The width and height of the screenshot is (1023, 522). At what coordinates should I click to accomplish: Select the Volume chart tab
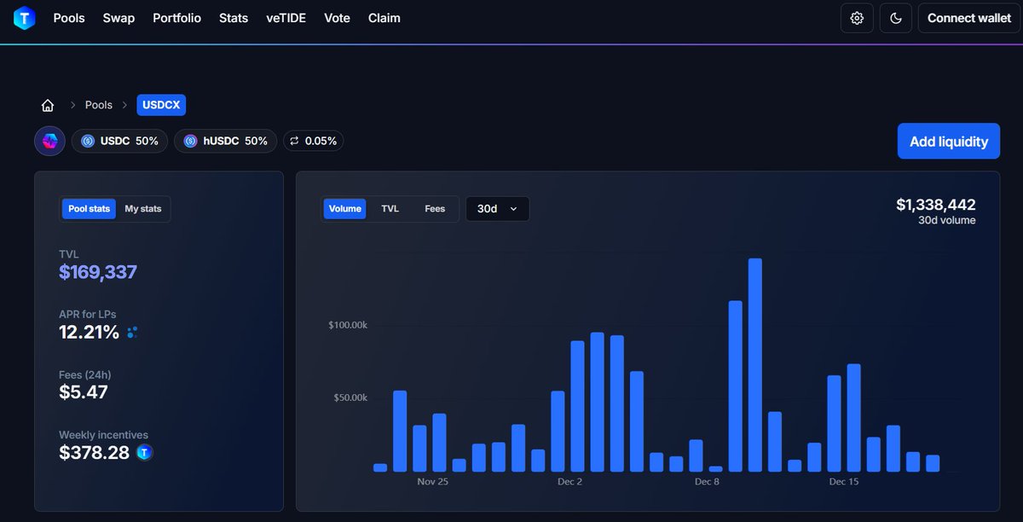[x=345, y=209]
